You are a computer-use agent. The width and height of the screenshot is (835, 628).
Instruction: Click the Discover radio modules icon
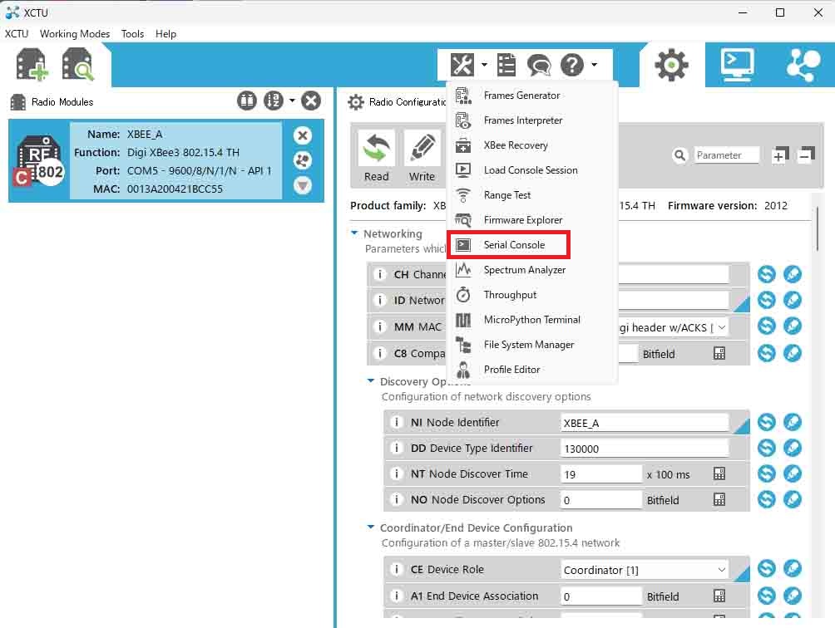tap(77, 64)
